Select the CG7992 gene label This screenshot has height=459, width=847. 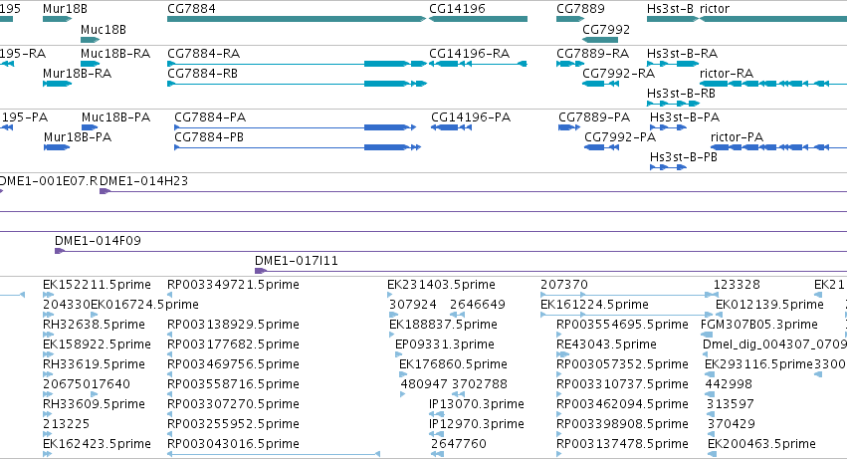pyautogui.click(x=606, y=29)
